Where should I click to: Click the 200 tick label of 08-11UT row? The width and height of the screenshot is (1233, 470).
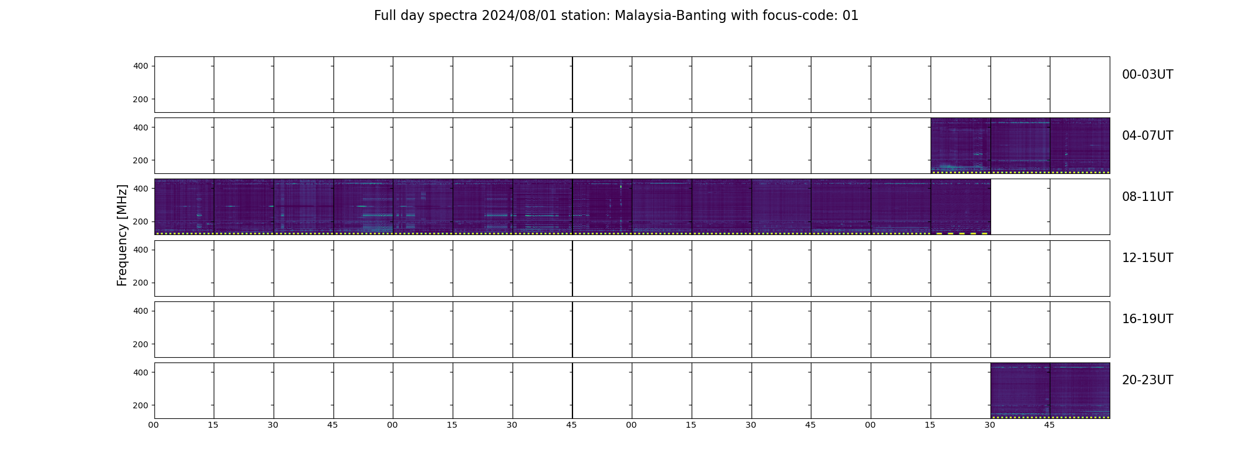pyautogui.click(x=140, y=221)
